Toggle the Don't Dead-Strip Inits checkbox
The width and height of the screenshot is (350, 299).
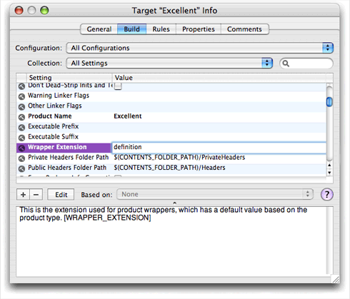coord(118,86)
